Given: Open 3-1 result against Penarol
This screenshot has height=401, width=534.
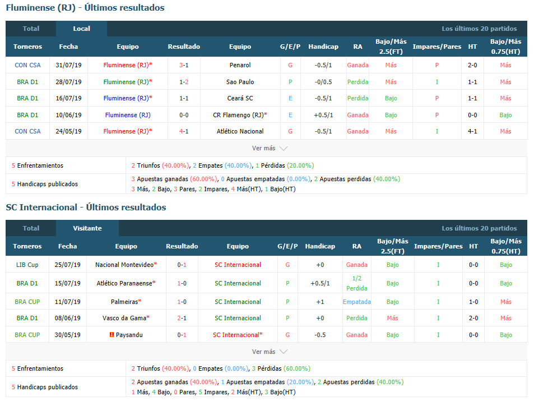Looking at the screenshot, I should [x=184, y=65].
